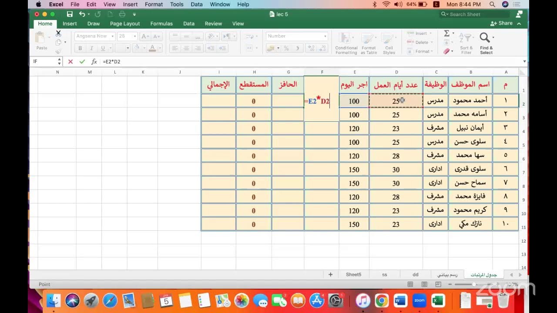
Task: Open Insert Function via fx icon
Action: coord(94,62)
